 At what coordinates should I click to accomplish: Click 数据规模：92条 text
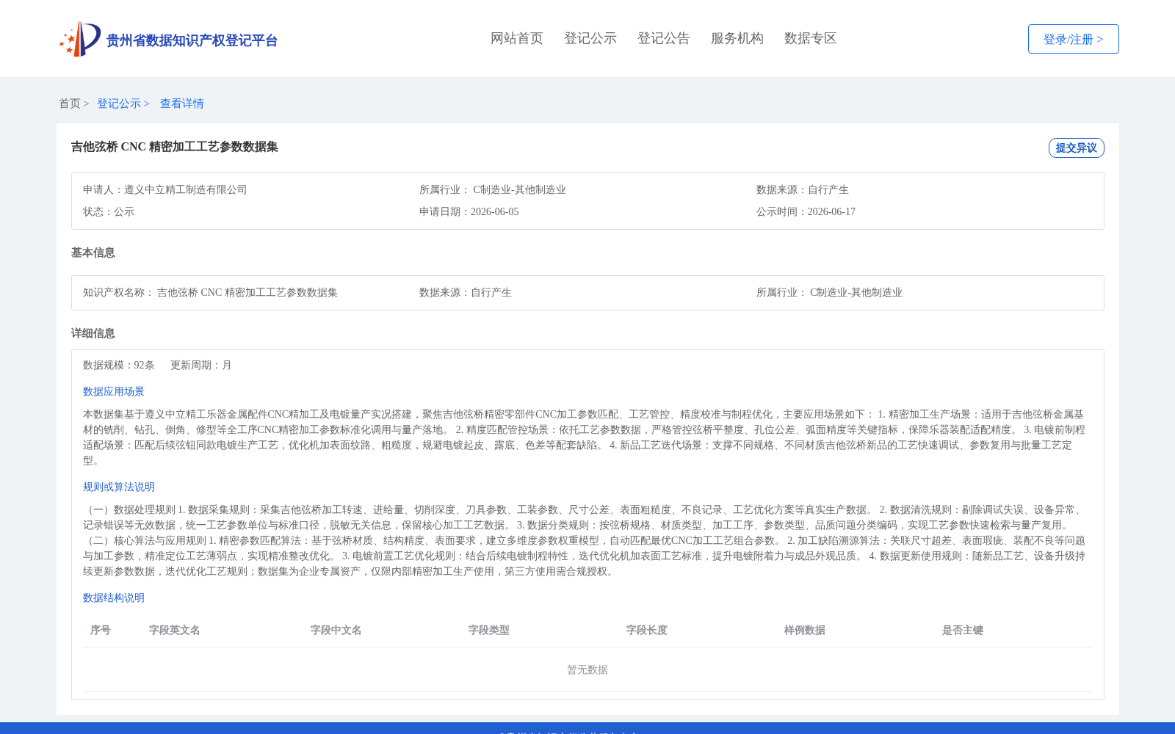tap(119, 365)
